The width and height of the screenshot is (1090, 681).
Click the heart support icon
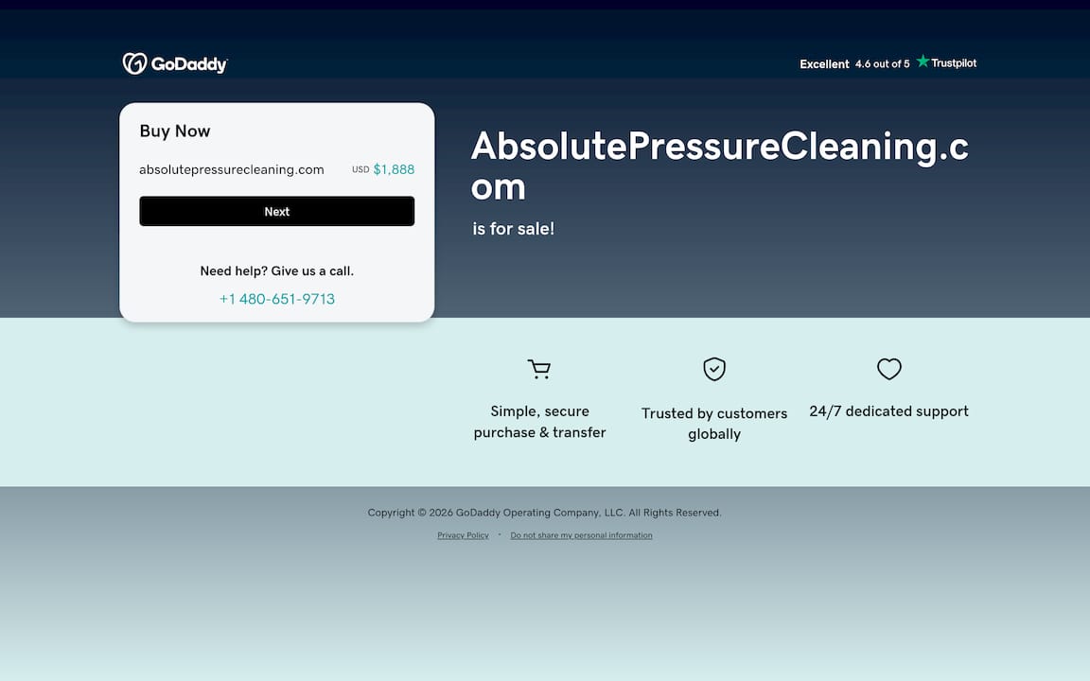click(888, 369)
